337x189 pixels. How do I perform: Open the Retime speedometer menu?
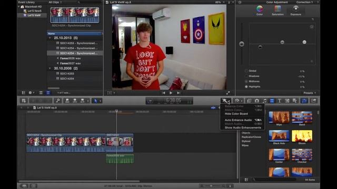coord(237,101)
